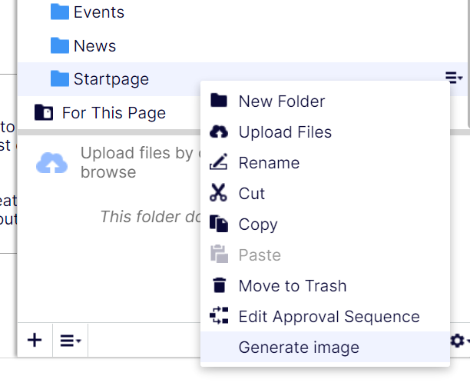
Task: Click the Events folder icon
Action: coord(60,12)
